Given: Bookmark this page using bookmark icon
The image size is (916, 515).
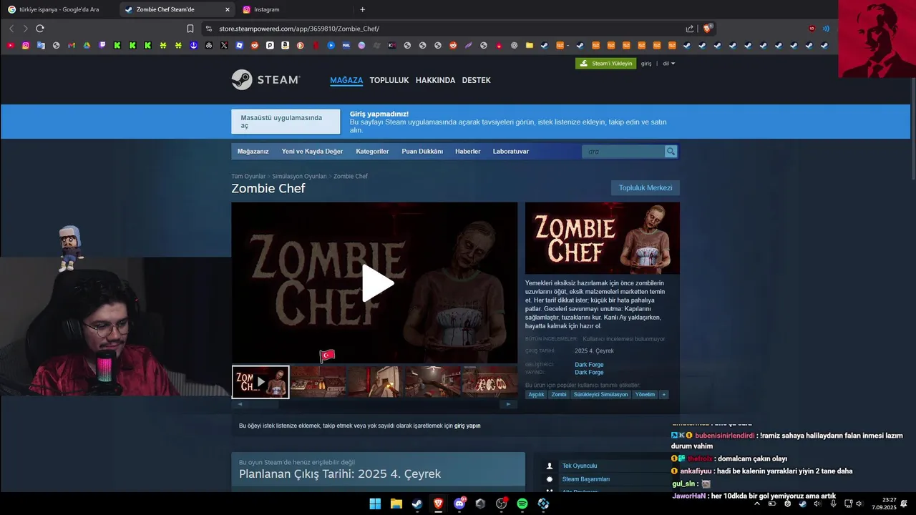Looking at the screenshot, I should [190, 29].
